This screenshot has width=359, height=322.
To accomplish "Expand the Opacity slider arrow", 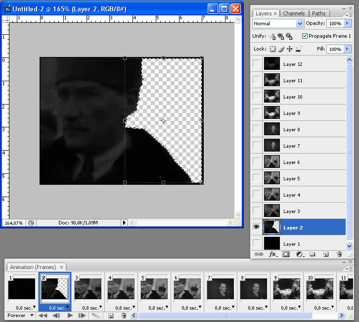I will coord(348,23).
